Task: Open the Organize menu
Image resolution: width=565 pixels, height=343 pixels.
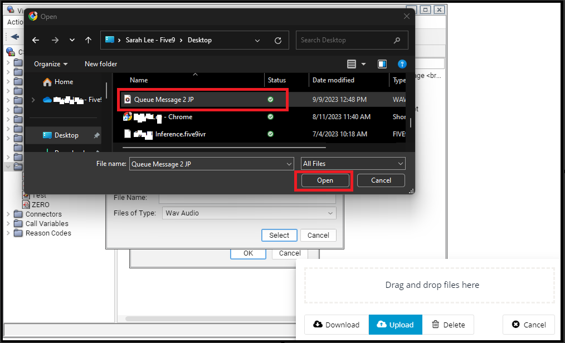Action: pos(51,64)
